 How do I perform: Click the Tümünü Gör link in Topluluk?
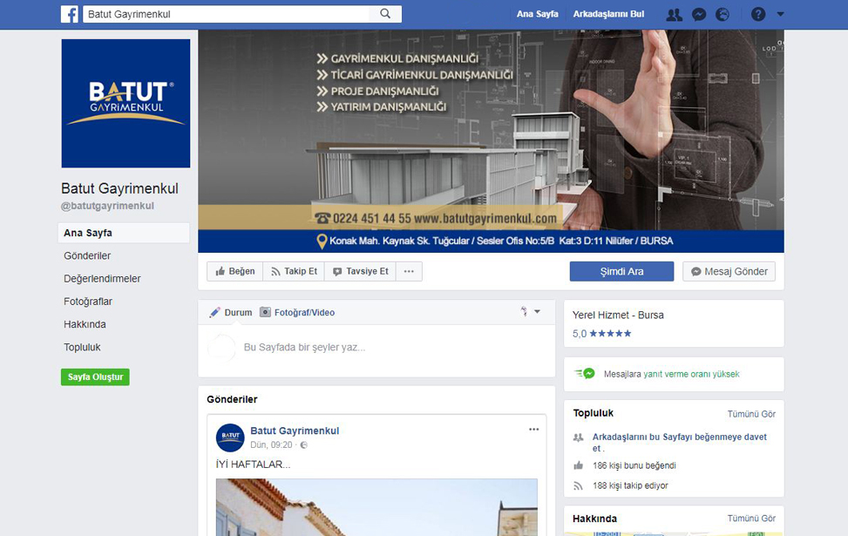click(751, 414)
